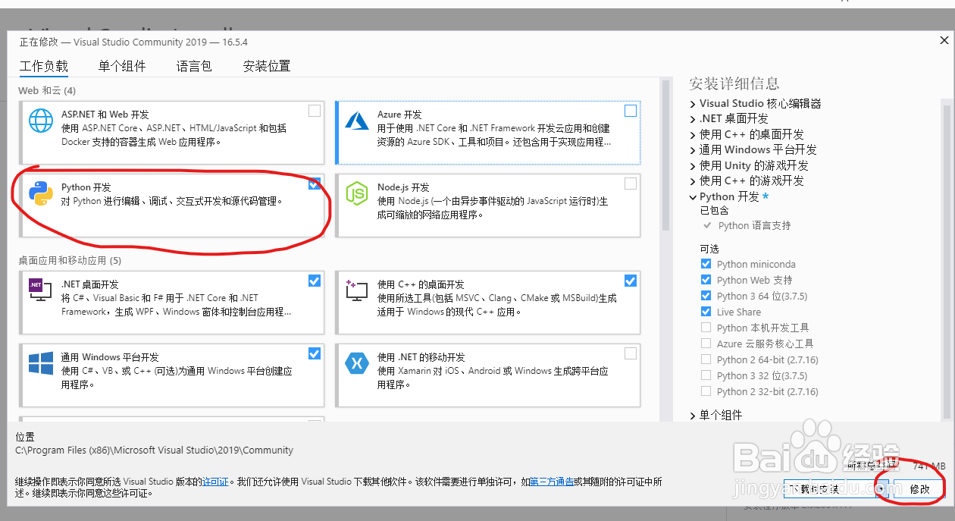Collapse Python 开发 install details
The height and width of the screenshot is (521, 955).
(693, 197)
